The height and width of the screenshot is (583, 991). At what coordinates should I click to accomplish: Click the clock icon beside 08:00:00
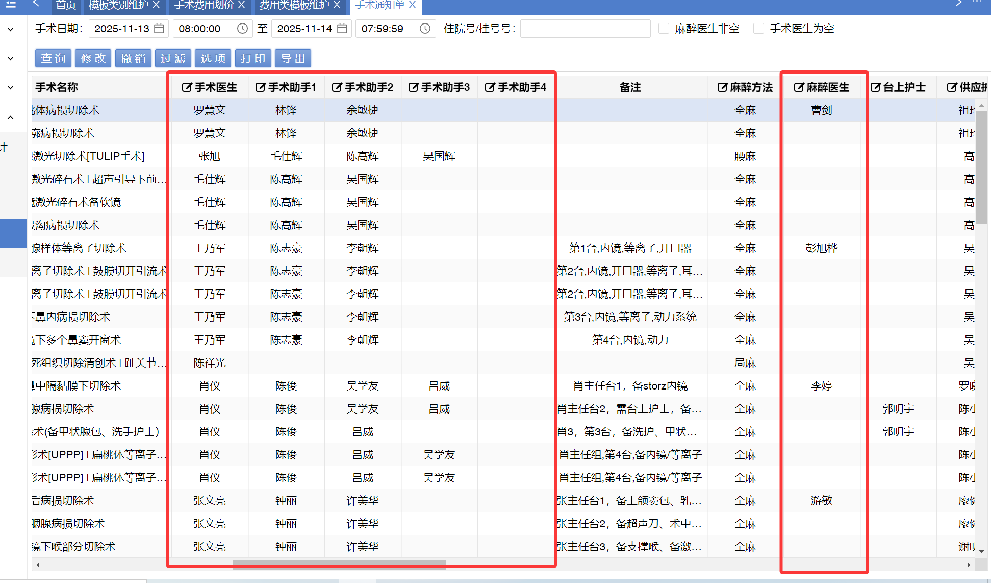242,29
